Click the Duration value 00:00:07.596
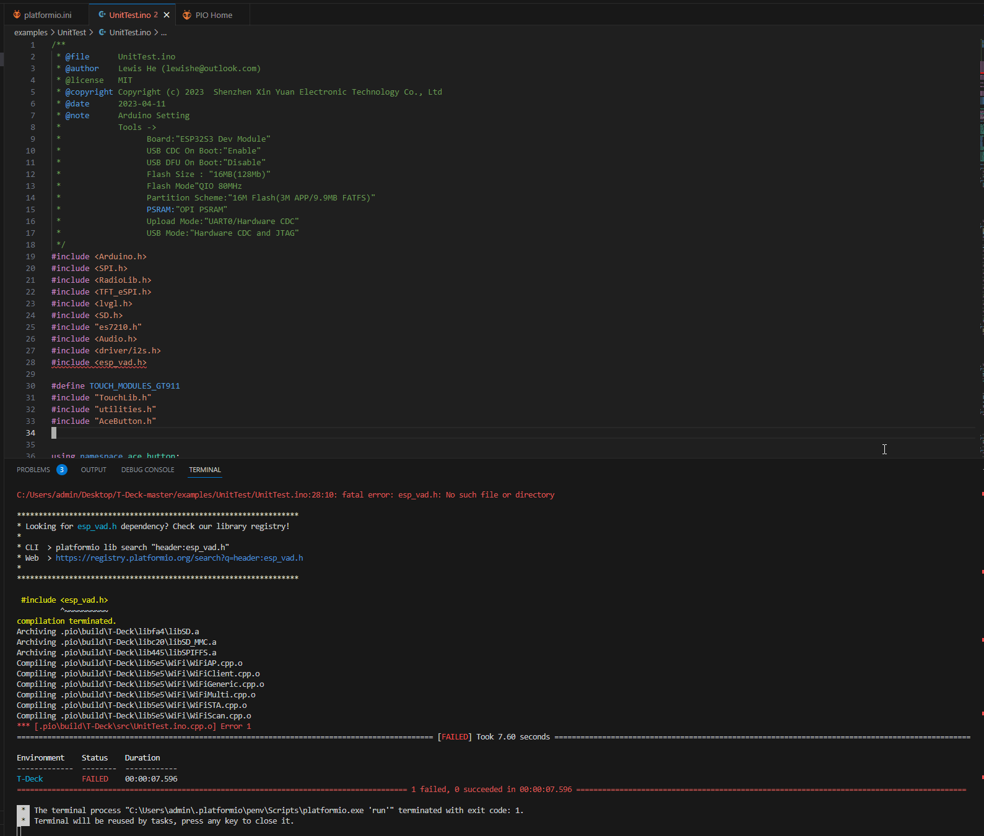The height and width of the screenshot is (836, 984). click(151, 779)
